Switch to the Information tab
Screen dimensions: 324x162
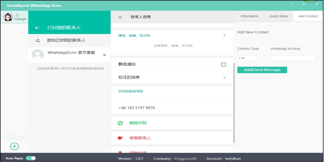(249, 16)
